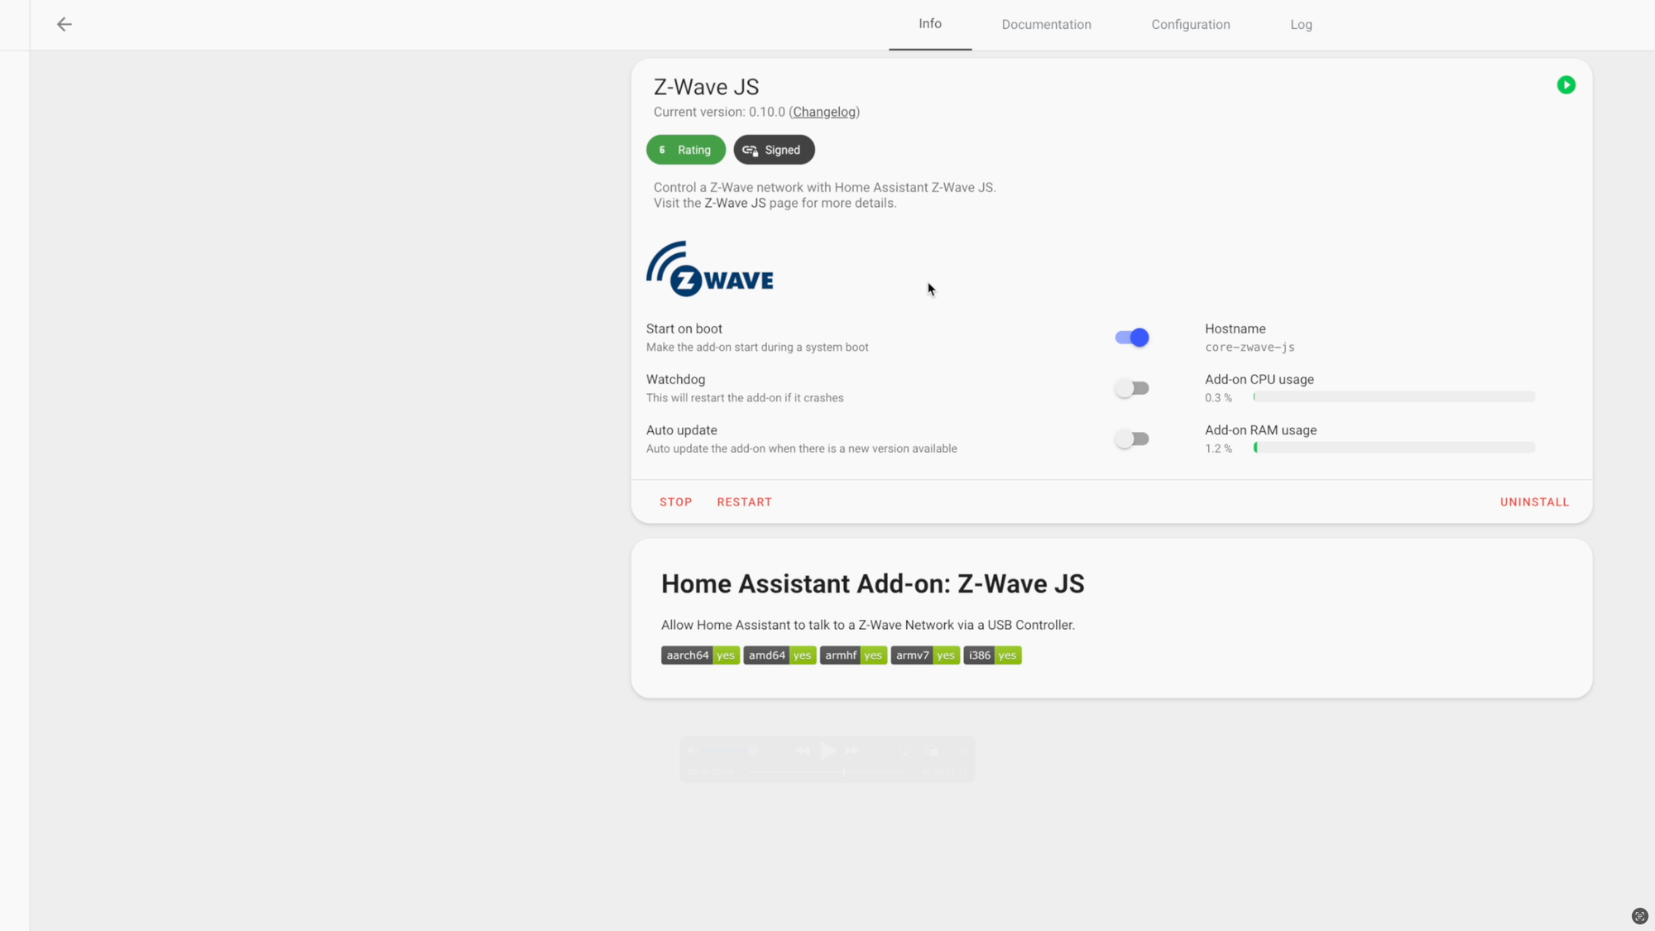Viewport: 1655px width, 931px height.
Task: Enable the Watchdog switch
Action: click(x=1131, y=388)
